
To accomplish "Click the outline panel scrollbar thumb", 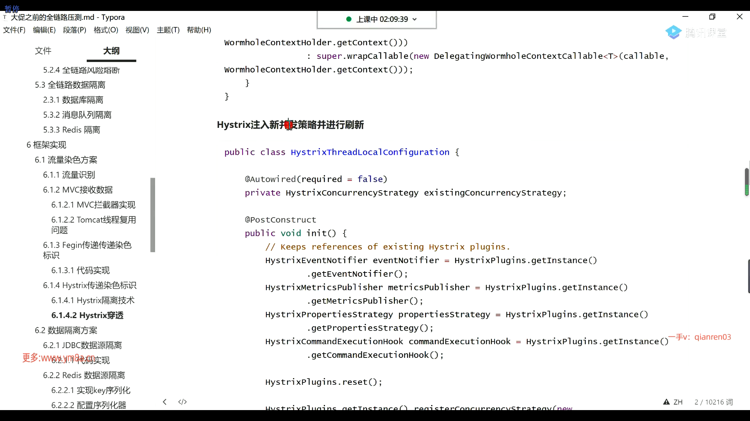I will click(x=153, y=214).
